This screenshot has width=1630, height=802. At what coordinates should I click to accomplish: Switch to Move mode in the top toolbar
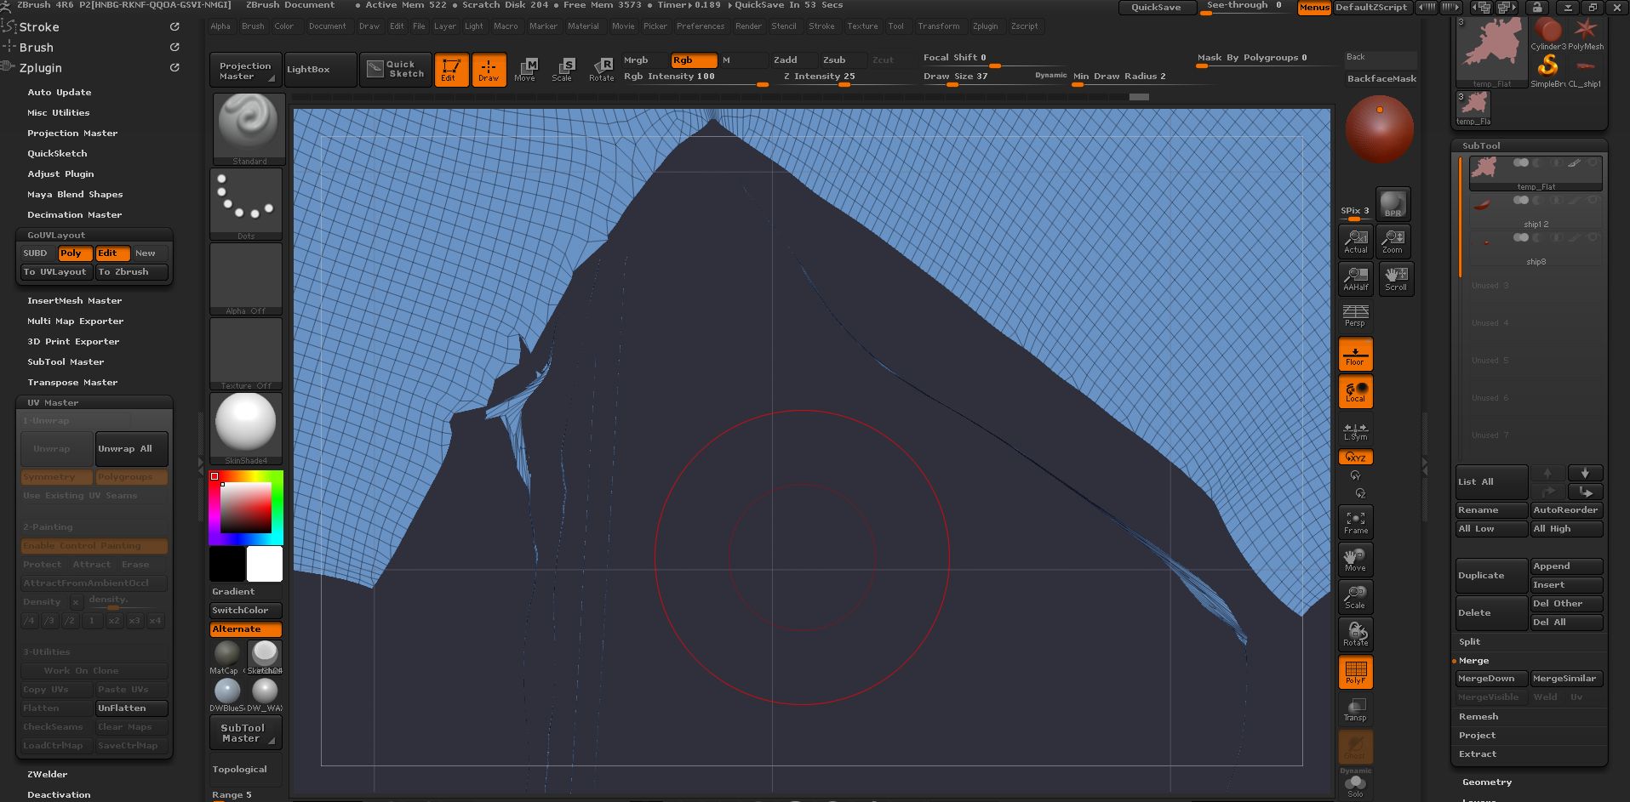(527, 70)
